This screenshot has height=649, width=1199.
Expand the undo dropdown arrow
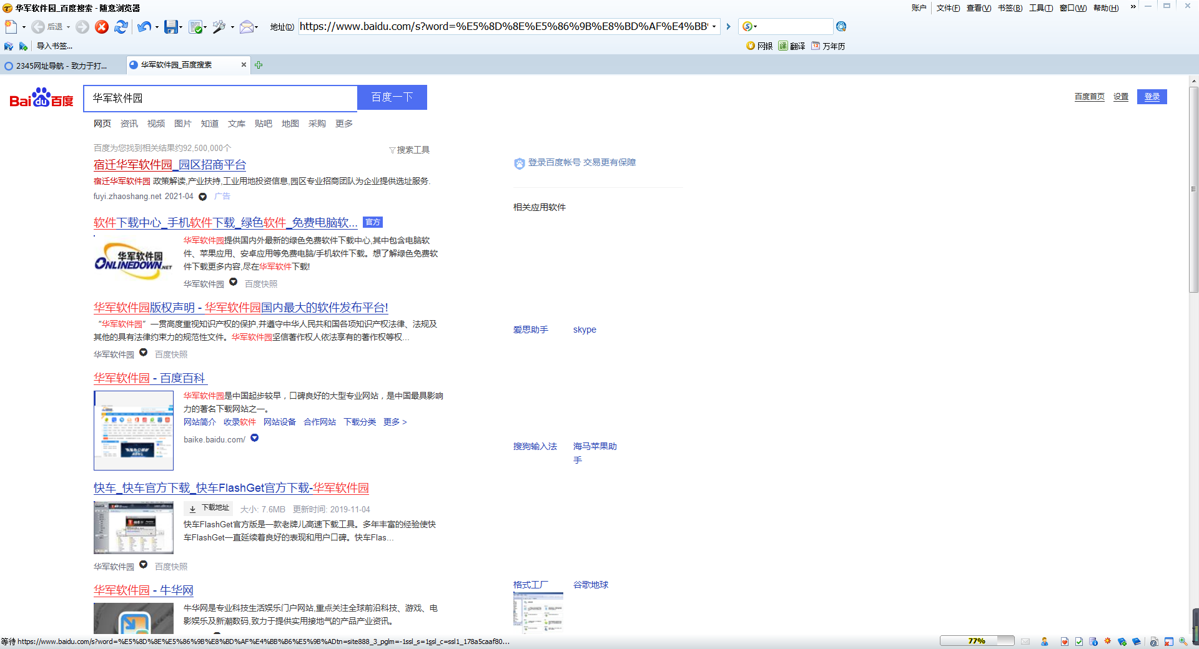[157, 27]
